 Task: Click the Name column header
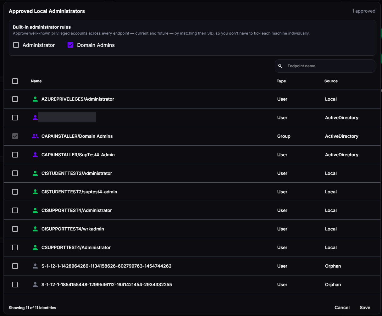pos(36,81)
